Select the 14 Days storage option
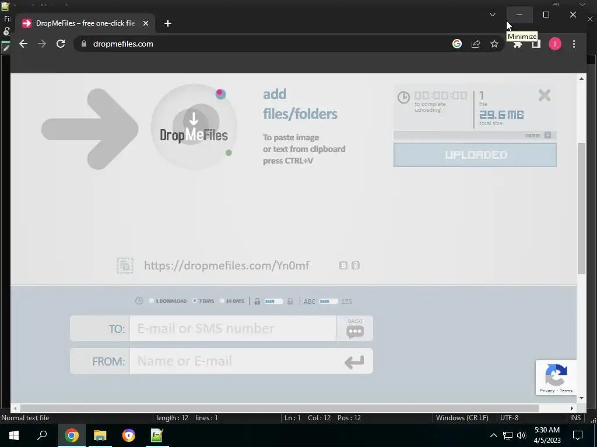Viewport: 597px width, 447px height. pyautogui.click(x=232, y=301)
